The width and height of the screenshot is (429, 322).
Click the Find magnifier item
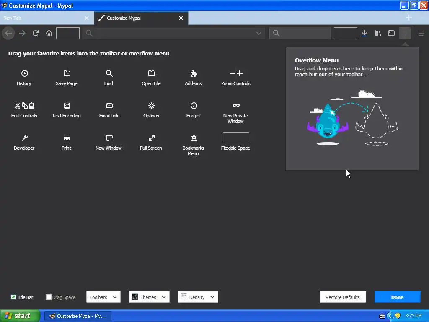click(109, 73)
